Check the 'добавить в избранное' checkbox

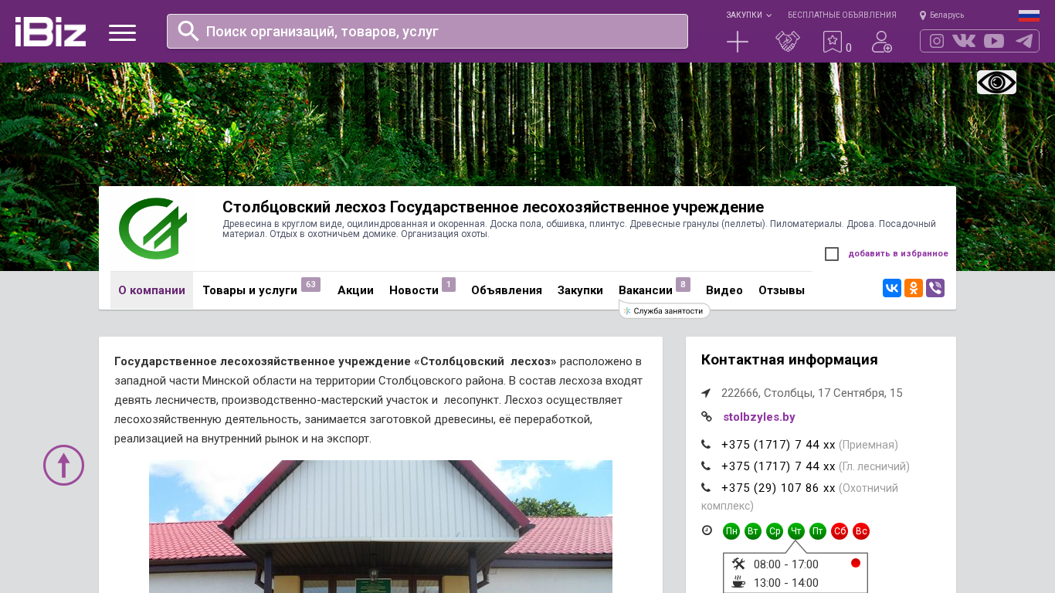(x=832, y=254)
